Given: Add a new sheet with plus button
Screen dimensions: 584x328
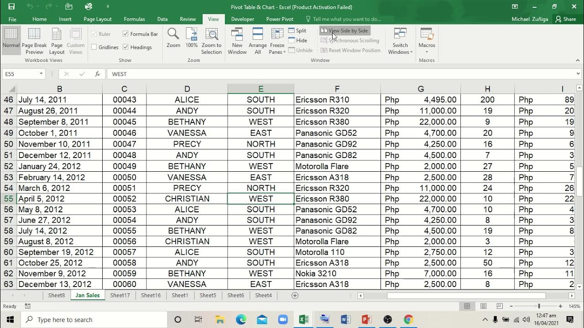Looking at the screenshot, I should pyautogui.click(x=295, y=296).
